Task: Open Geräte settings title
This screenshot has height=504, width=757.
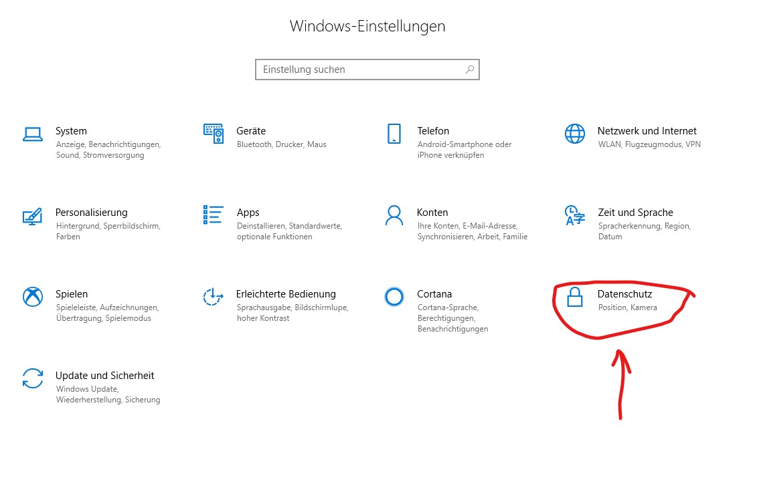Action: point(251,131)
